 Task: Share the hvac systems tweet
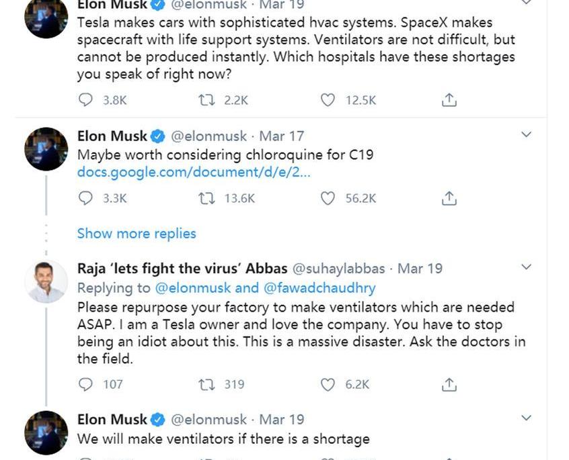tap(449, 100)
